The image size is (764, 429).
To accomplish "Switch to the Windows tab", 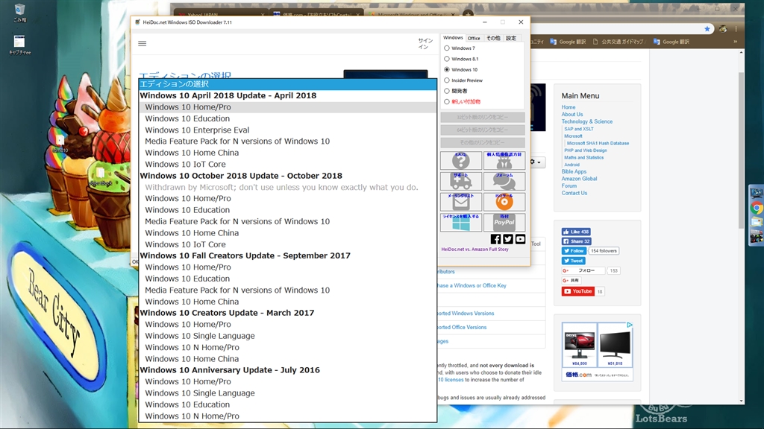I will click(x=453, y=38).
